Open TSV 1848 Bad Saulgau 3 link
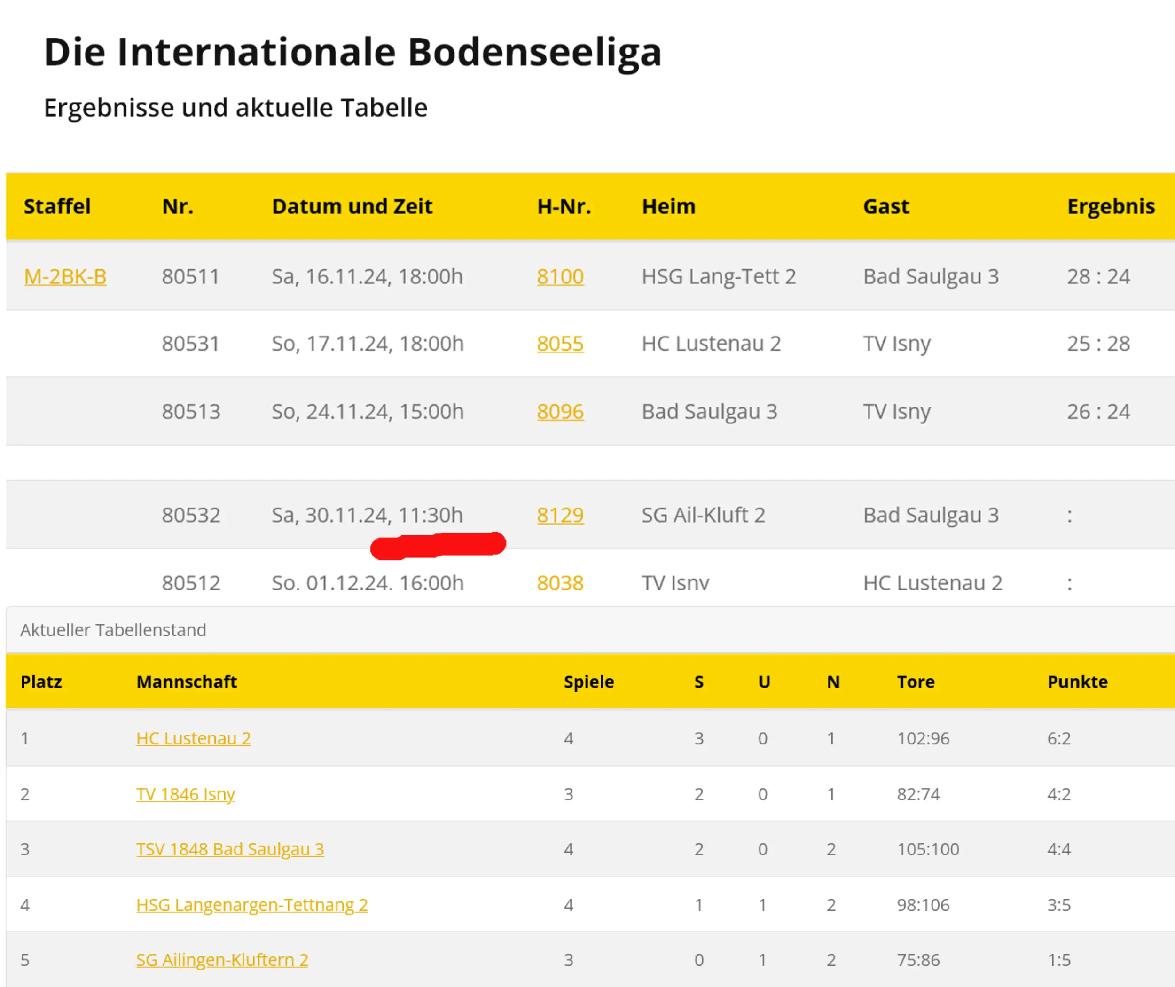Screen dimensions: 1175x987 230,849
